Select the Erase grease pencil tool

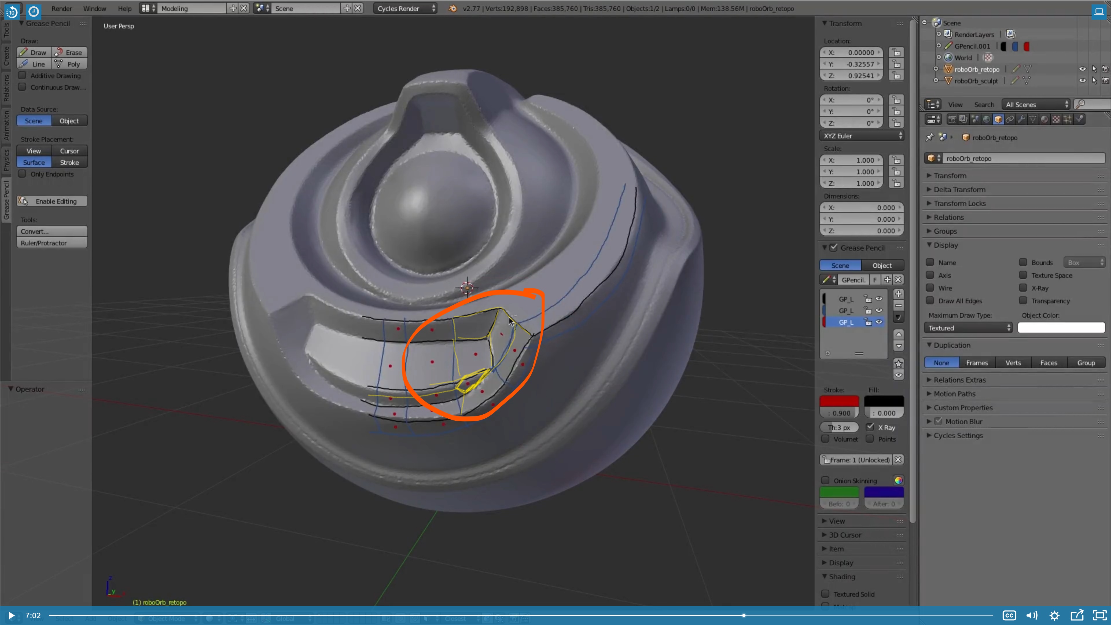pyautogui.click(x=69, y=52)
